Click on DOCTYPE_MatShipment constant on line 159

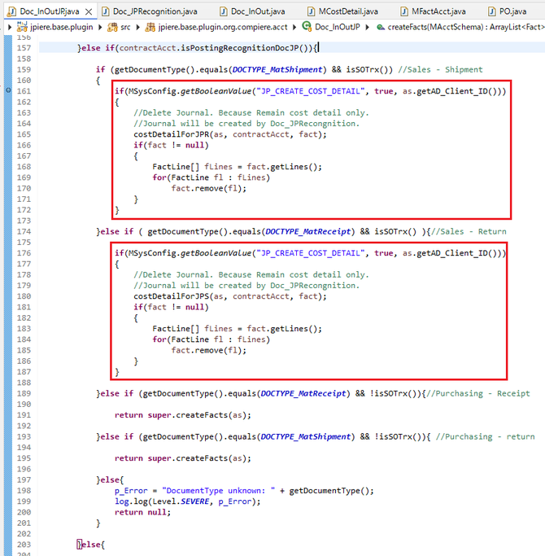pyautogui.click(x=277, y=69)
